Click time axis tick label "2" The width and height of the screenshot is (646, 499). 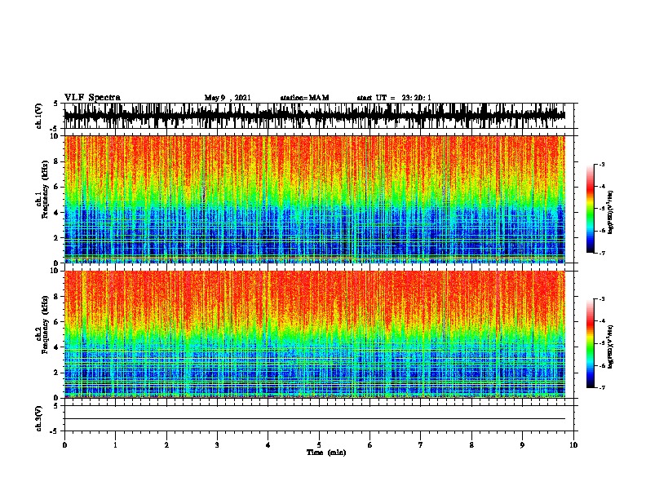coord(166,445)
